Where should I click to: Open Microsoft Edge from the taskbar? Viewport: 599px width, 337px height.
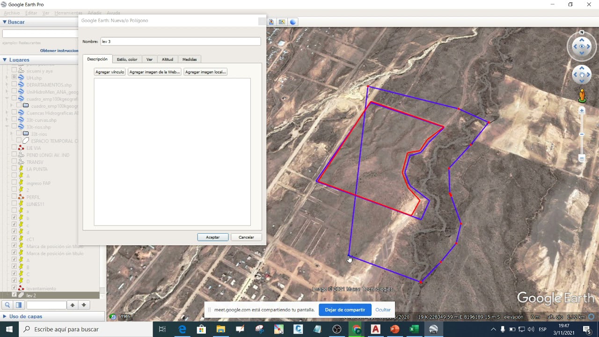tap(182, 330)
